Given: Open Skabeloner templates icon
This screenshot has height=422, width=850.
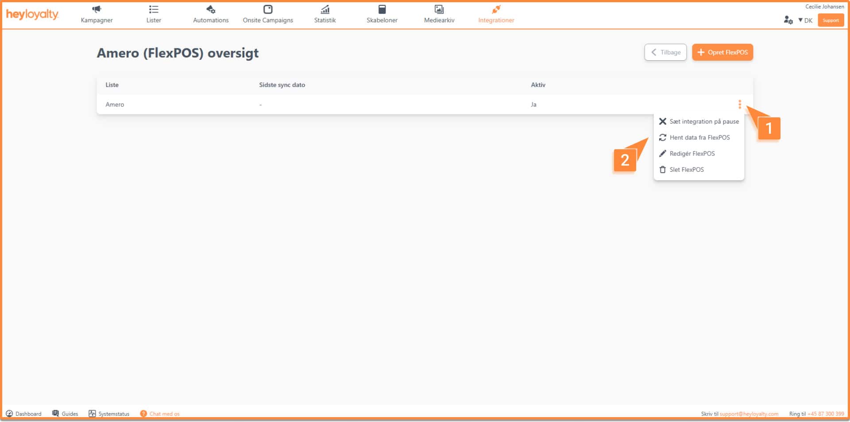Looking at the screenshot, I should click(382, 9).
